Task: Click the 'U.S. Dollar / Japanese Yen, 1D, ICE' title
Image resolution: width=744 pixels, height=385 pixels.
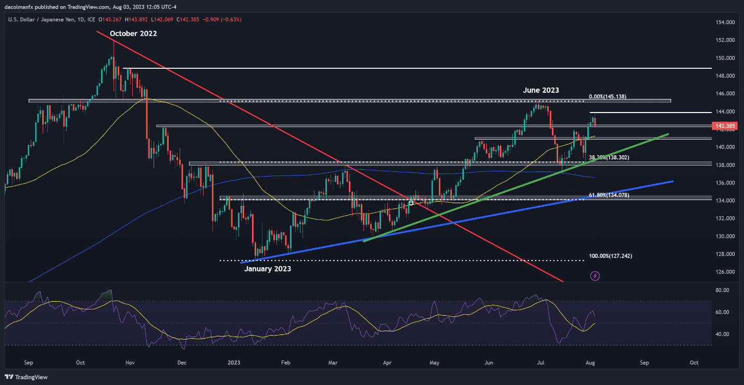Action: pos(52,19)
